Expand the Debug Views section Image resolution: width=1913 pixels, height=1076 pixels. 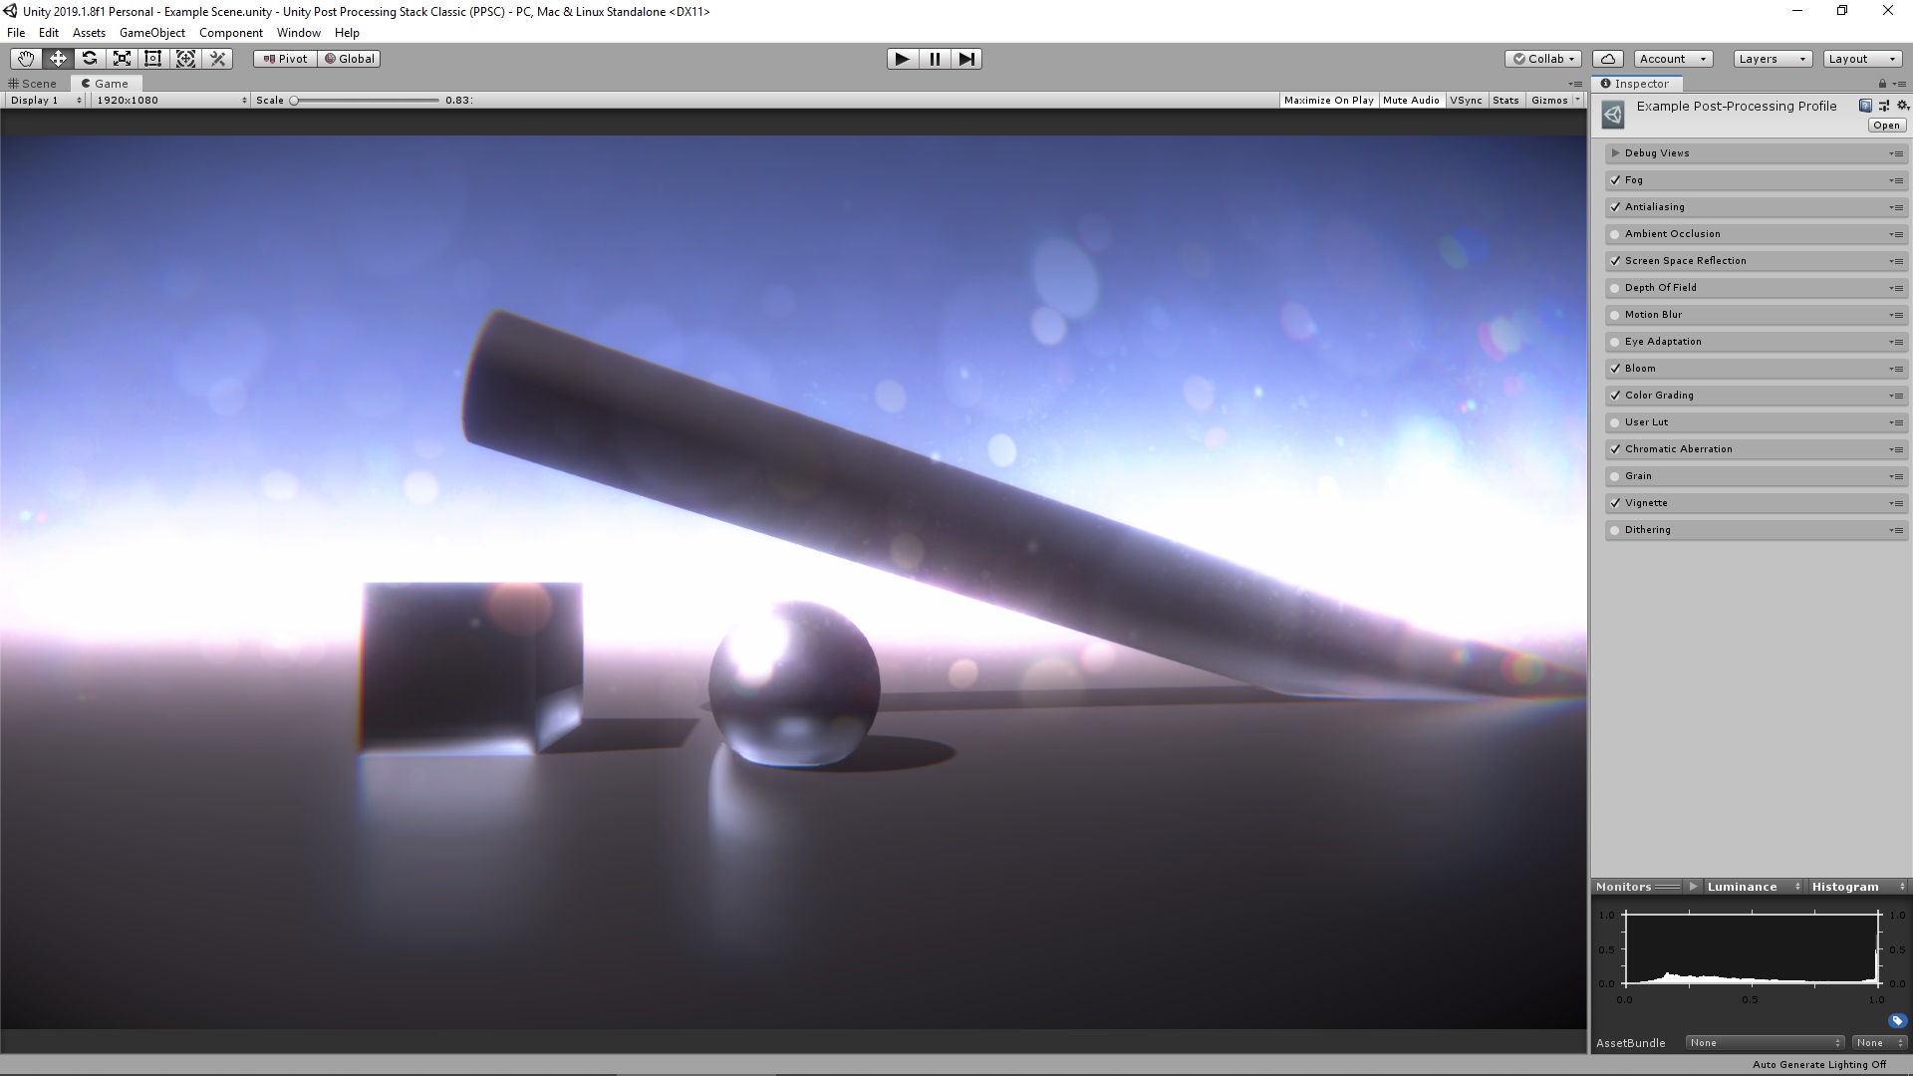[1615, 153]
